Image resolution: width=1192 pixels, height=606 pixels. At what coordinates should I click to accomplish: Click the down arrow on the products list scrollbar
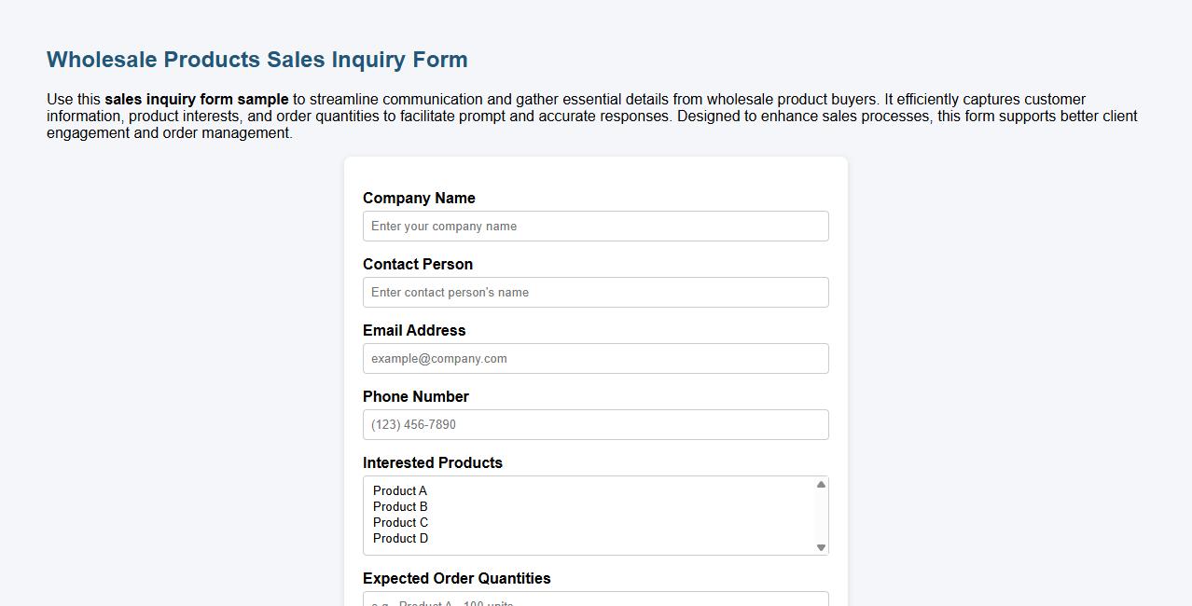(820, 547)
